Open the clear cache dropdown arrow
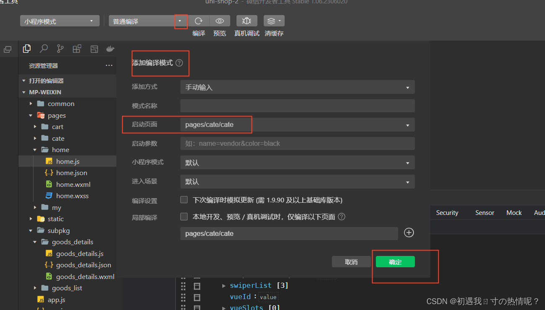The height and width of the screenshot is (310, 545). [280, 21]
